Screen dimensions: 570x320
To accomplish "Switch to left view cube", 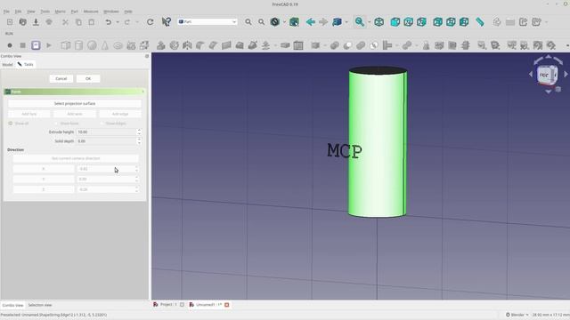I will (464, 22).
